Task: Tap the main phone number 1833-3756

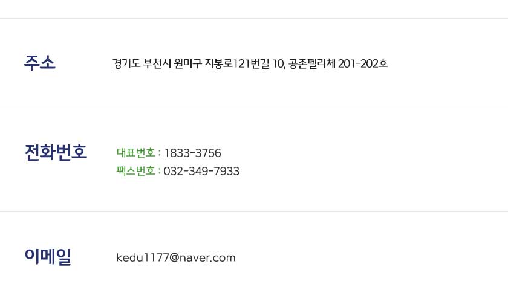Action: coord(193,153)
